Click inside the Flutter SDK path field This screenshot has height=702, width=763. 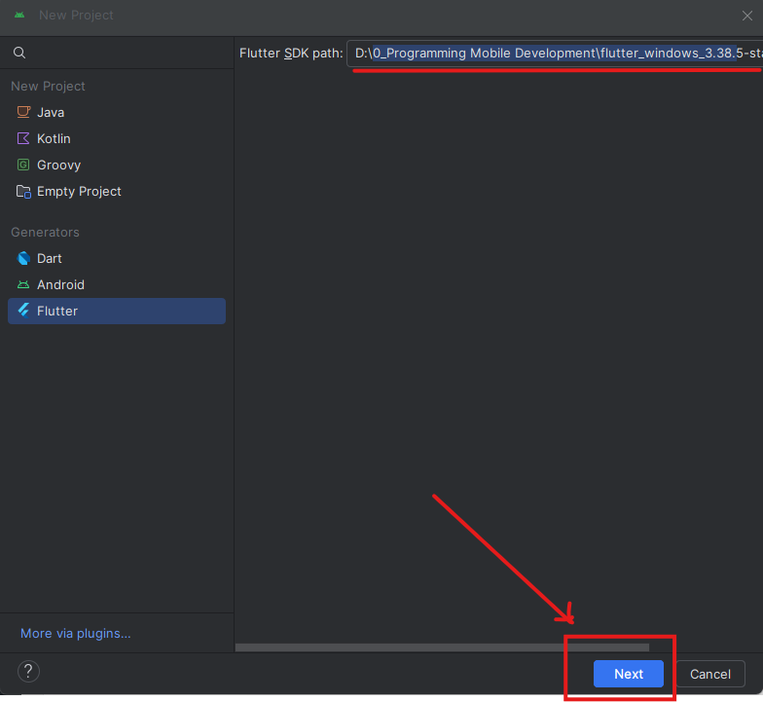coord(555,54)
